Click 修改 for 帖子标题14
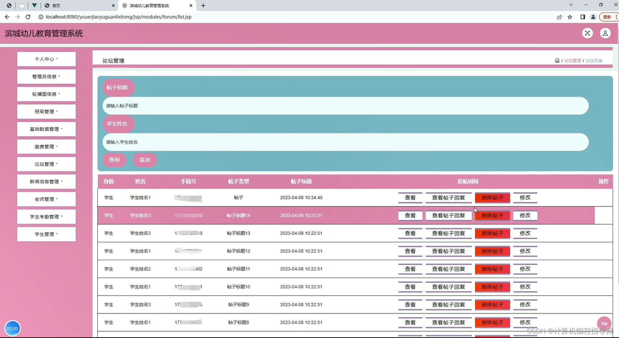The width and height of the screenshot is (619, 338). click(525, 215)
